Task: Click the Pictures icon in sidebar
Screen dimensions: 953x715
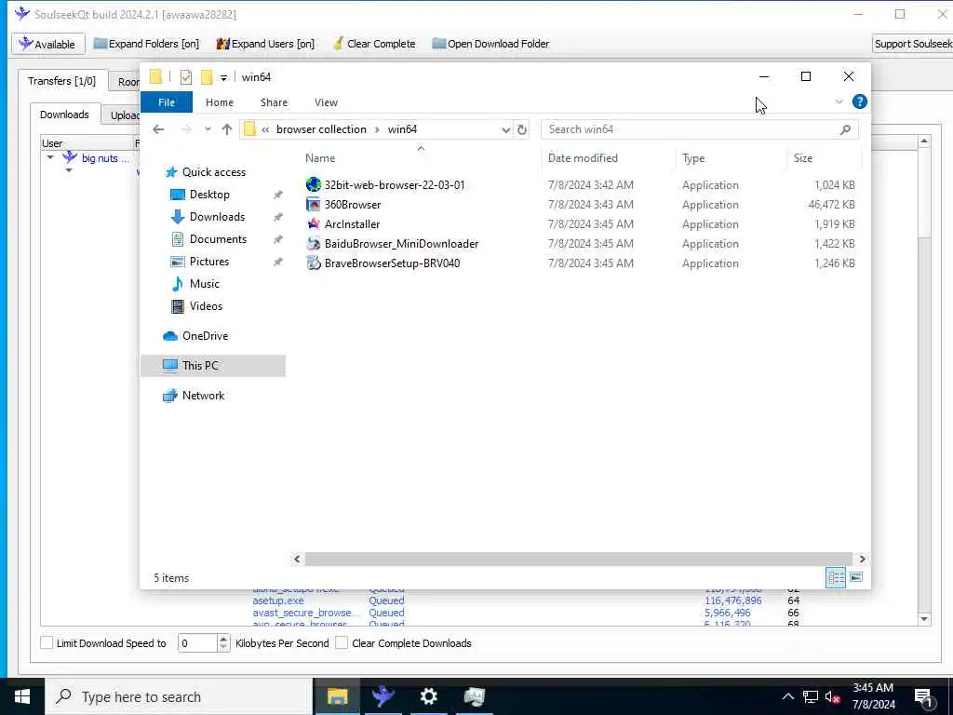Action: pos(178,262)
